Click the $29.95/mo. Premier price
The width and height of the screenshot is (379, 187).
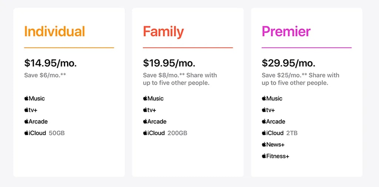288,63
